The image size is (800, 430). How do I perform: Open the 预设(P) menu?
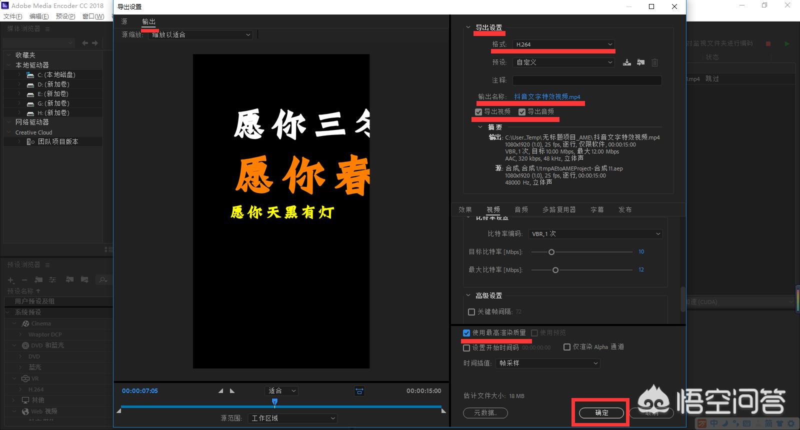(65, 16)
